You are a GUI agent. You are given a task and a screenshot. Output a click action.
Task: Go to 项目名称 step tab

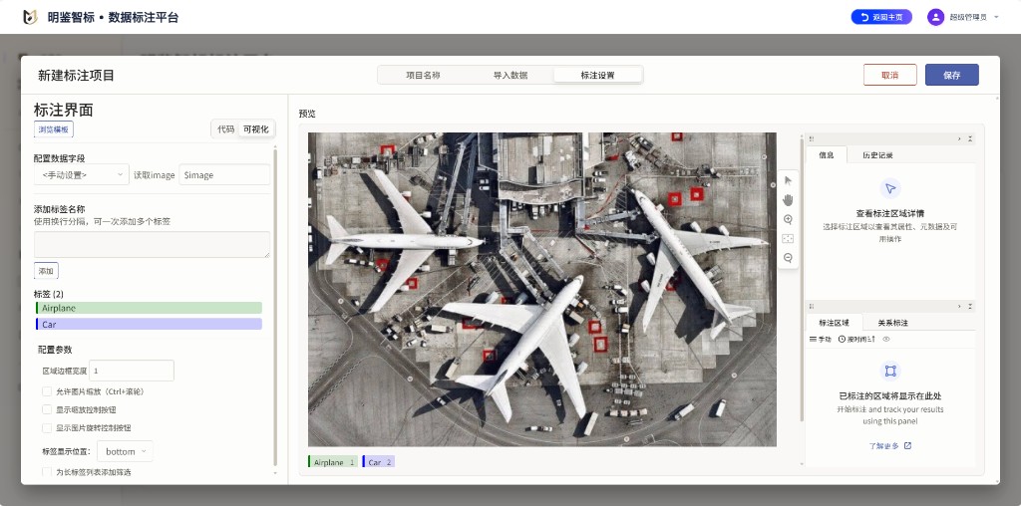(423, 75)
